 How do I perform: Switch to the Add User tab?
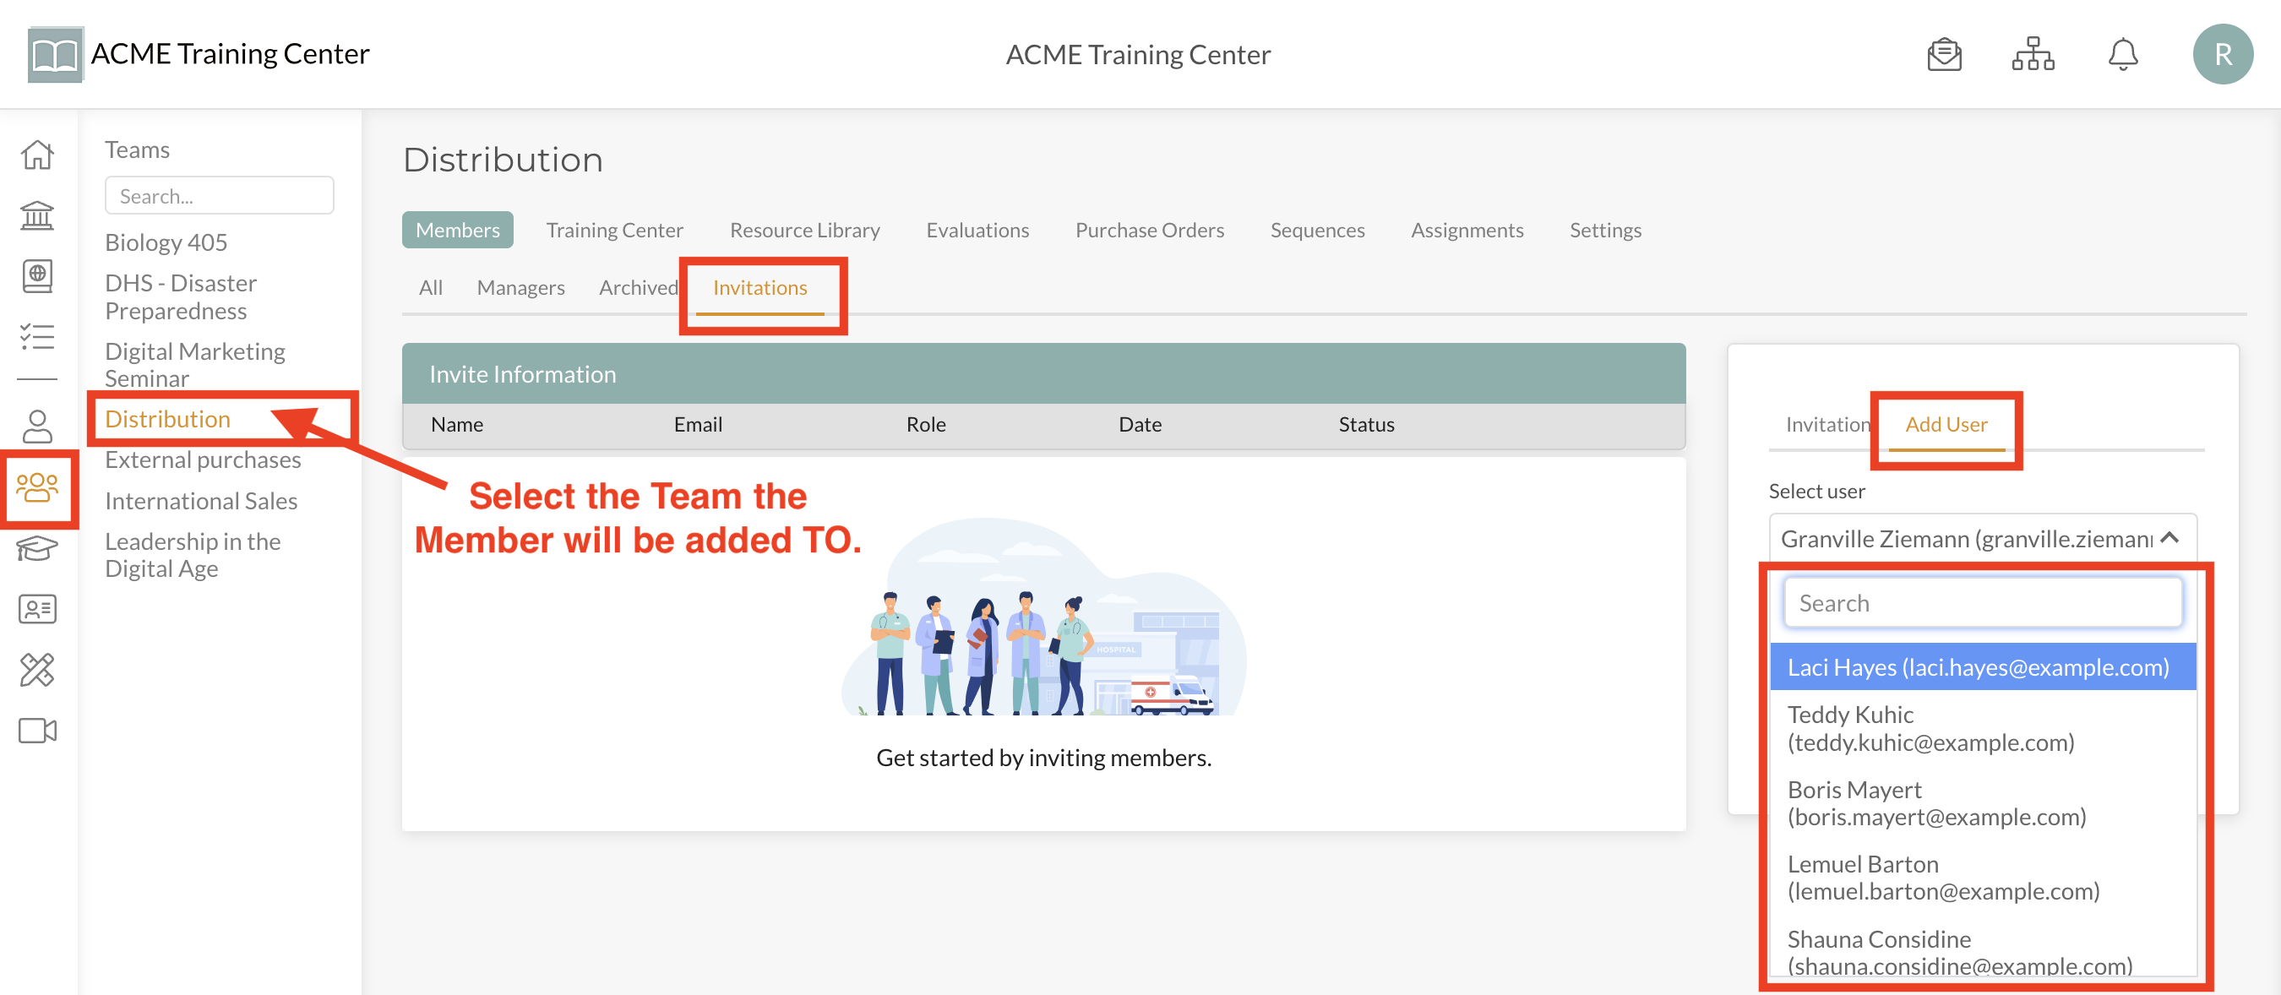pos(1946,424)
